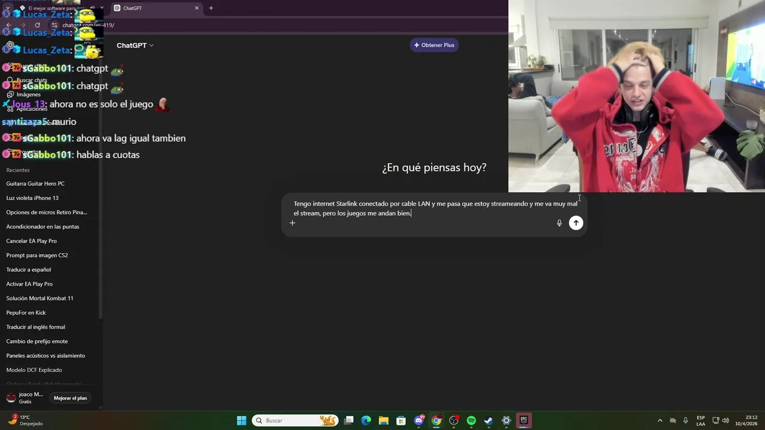Open the weather widget showing 13°C
Image resolution: width=765 pixels, height=430 pixels.
pos(25,420)
